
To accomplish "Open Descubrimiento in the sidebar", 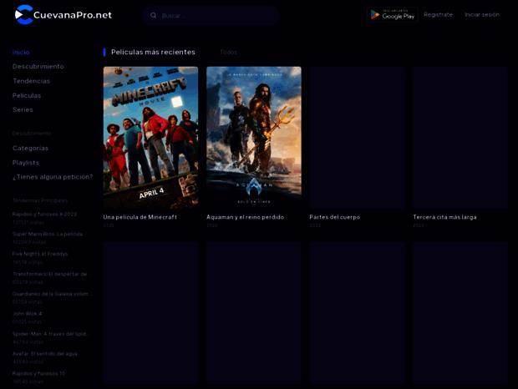I will point(38,66).
